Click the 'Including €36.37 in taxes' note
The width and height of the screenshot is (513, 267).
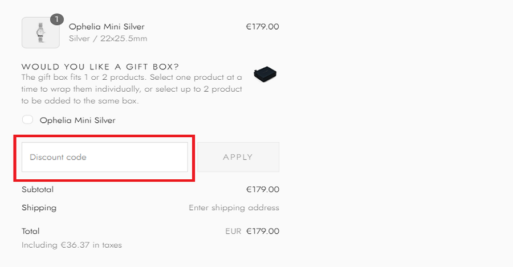pyautogui.click(x=72, y=245)
